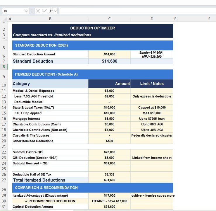This screenshot has height=211, width=216.
Task: Select Total Itemized Deductions amount $31,600
Action: [109, 180]
